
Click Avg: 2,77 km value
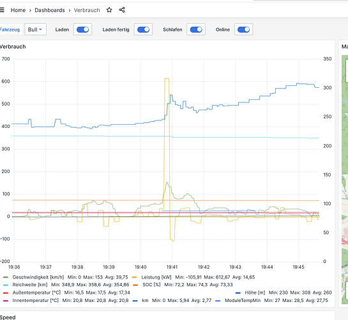(x=202, y=300)
